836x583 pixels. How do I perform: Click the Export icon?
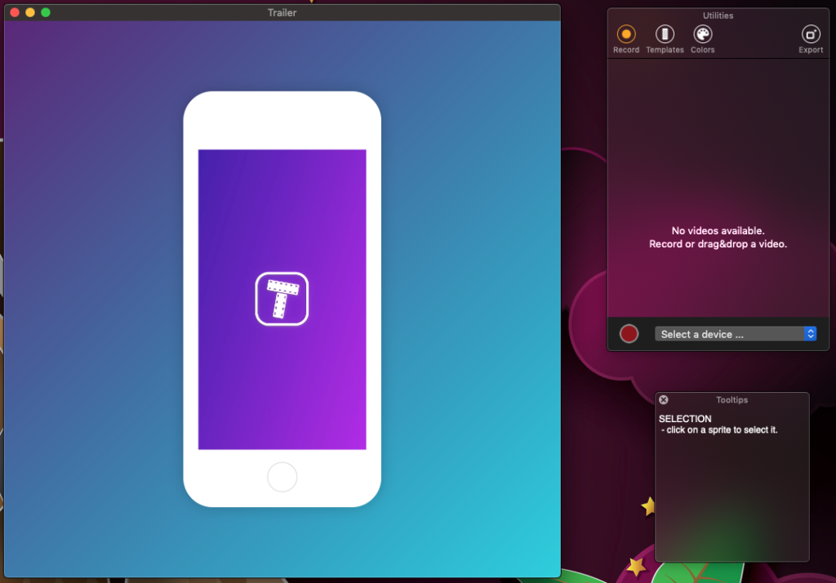coord(810,38)
